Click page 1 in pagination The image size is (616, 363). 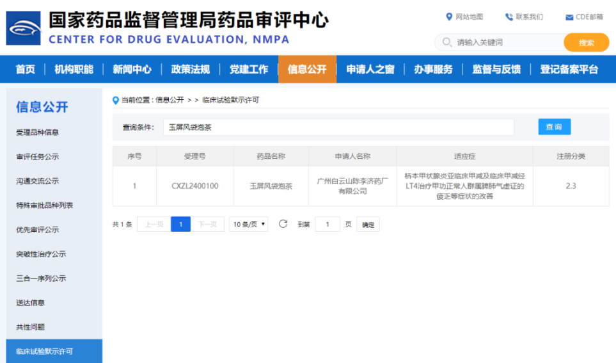coord(180,224)
